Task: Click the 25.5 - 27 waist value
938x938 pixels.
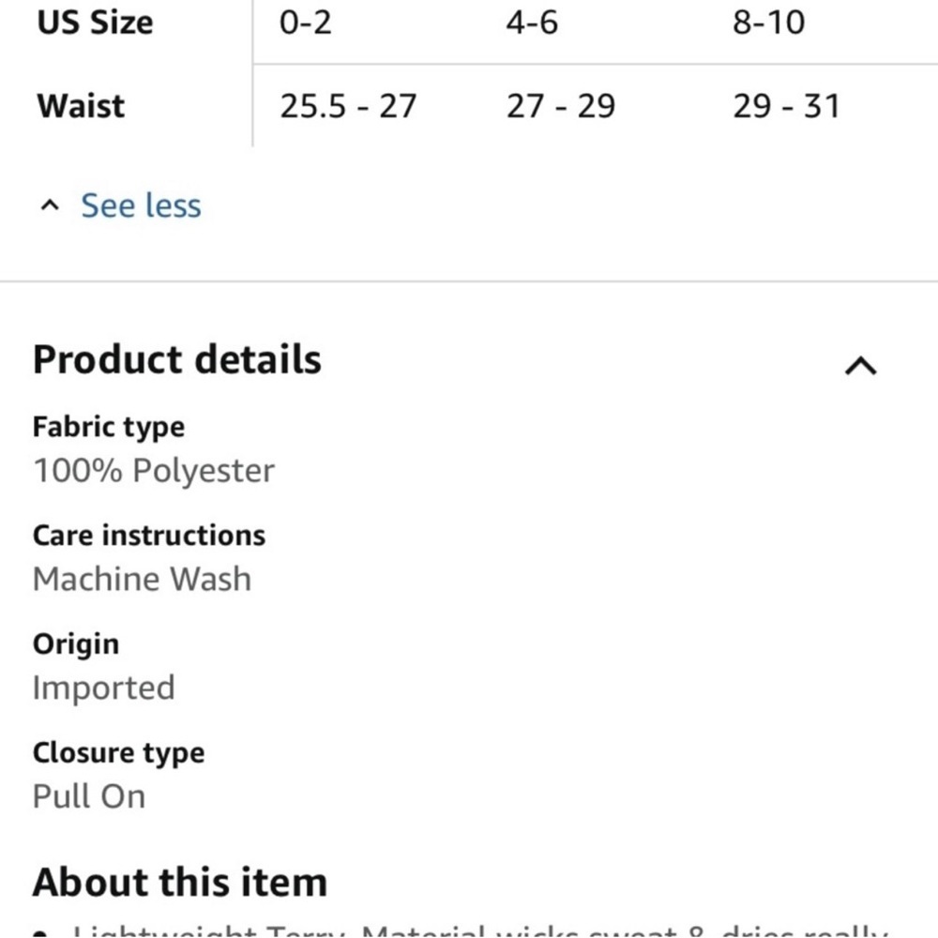Action: (348, 106)
